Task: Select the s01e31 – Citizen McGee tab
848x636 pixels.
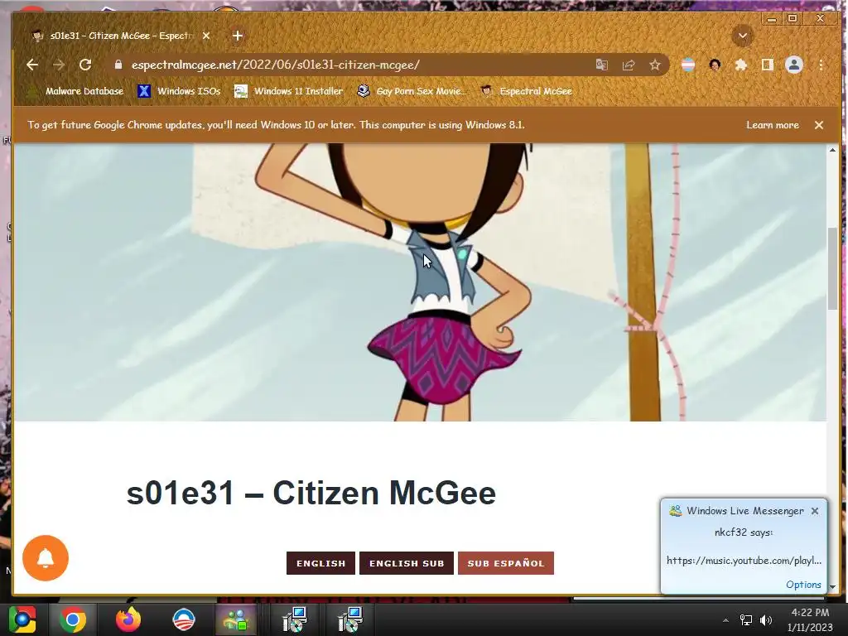Action: (x=122, y=36)
